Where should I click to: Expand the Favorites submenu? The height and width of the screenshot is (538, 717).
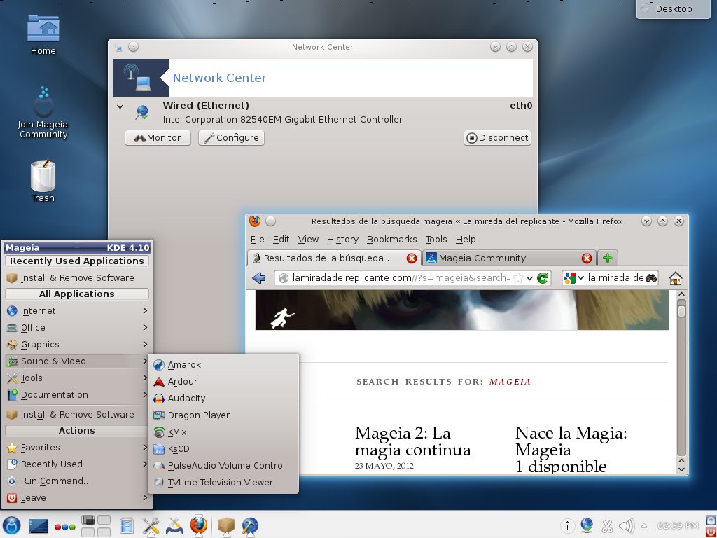tap(77, 448)
